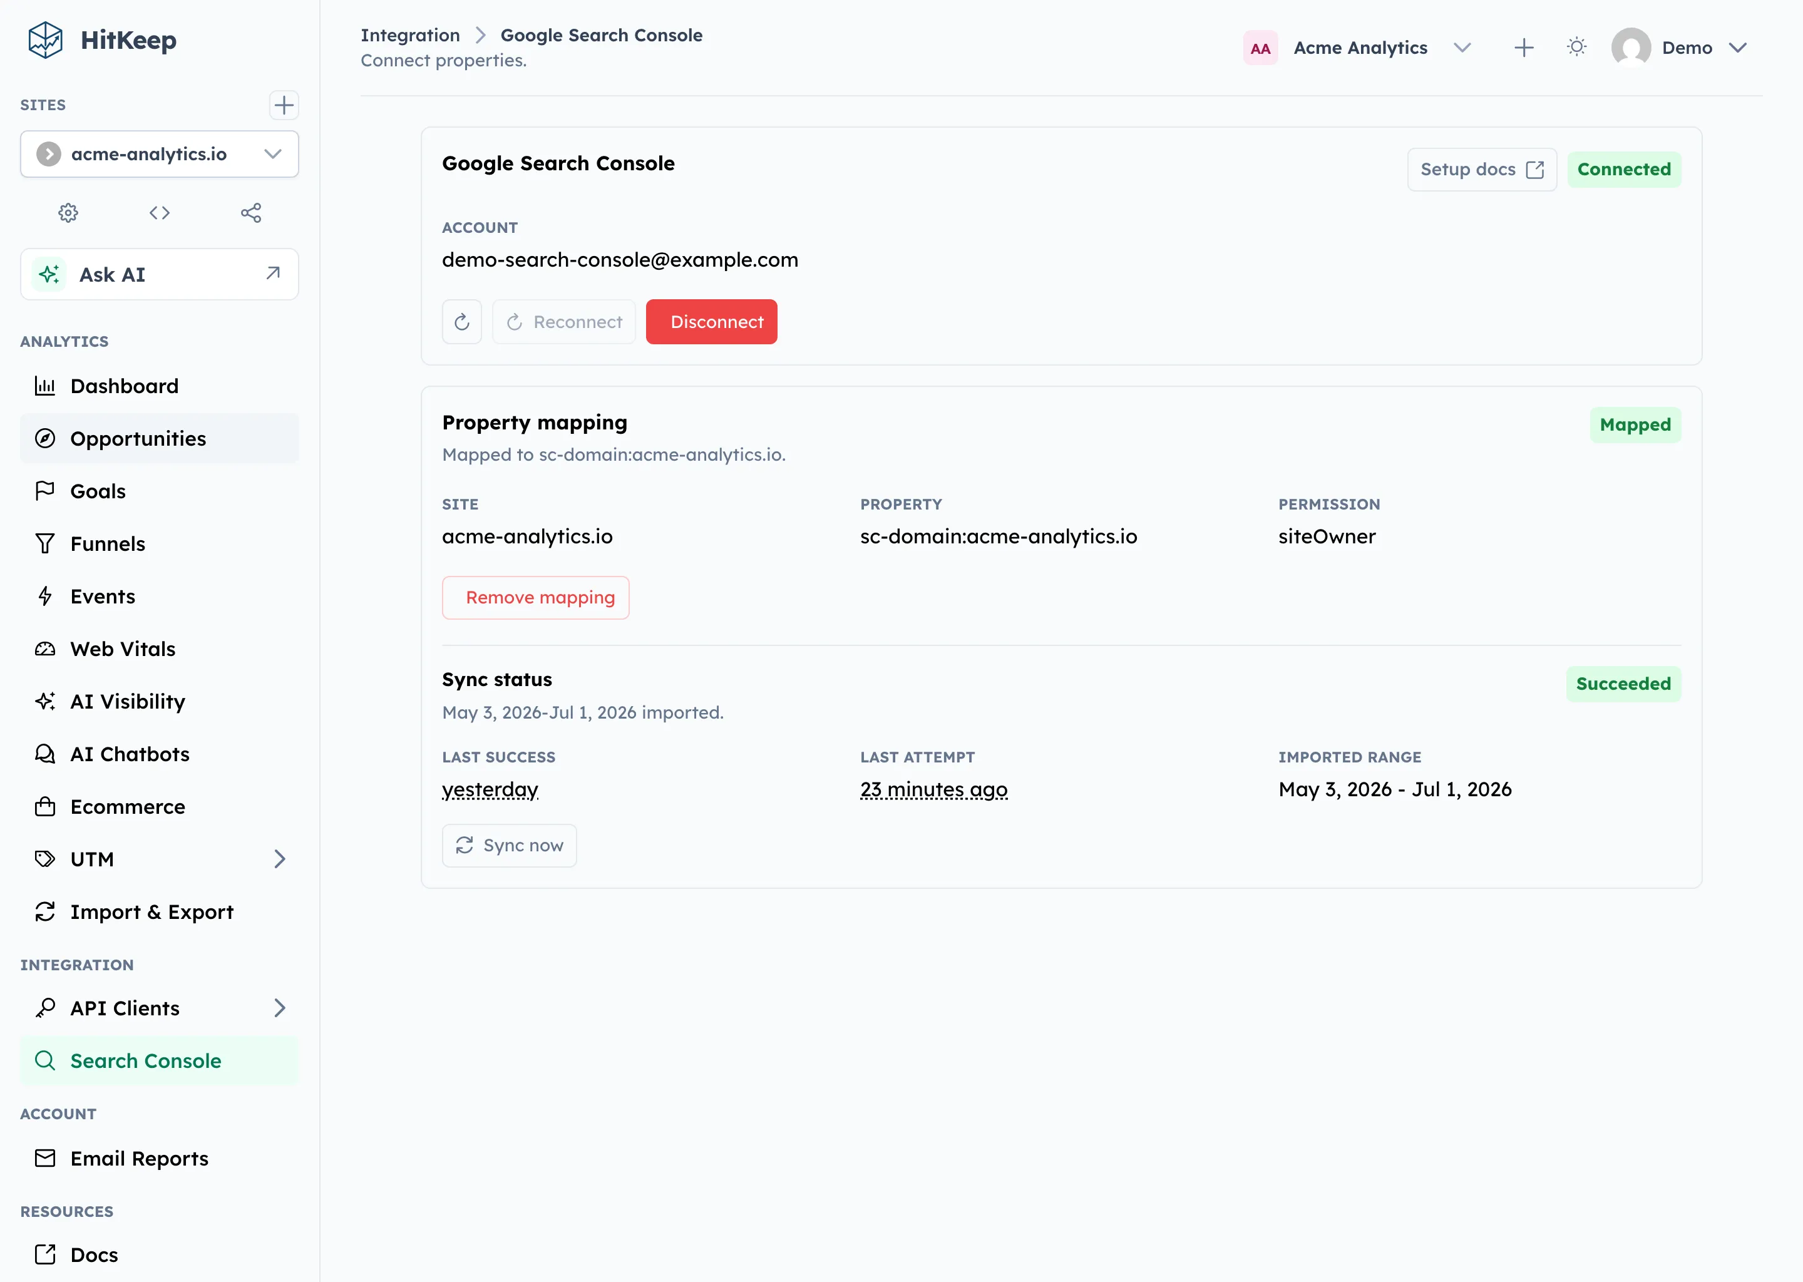This screenshot has width=1803, height=1282.
Task: Click the siteOwner permission value
Action: tap(1326, 536)
